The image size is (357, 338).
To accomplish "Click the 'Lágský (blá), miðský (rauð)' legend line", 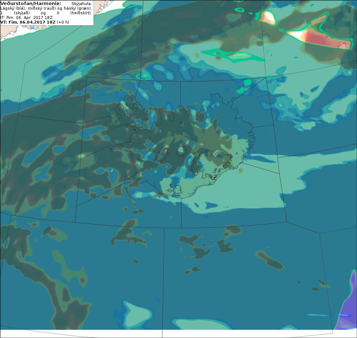I will [x=46, y=9].
